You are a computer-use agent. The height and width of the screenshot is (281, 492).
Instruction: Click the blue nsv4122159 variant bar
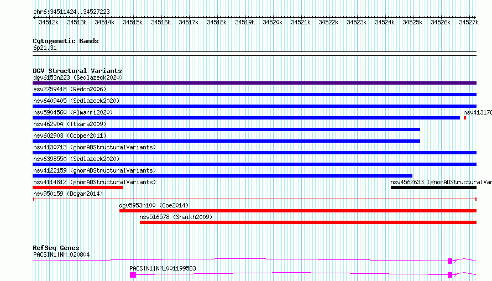[x=222, y=176]
